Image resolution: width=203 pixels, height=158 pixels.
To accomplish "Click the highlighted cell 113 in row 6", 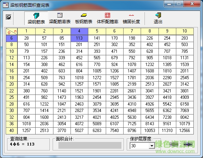I will pyautogui.click(x=79, y=38).
